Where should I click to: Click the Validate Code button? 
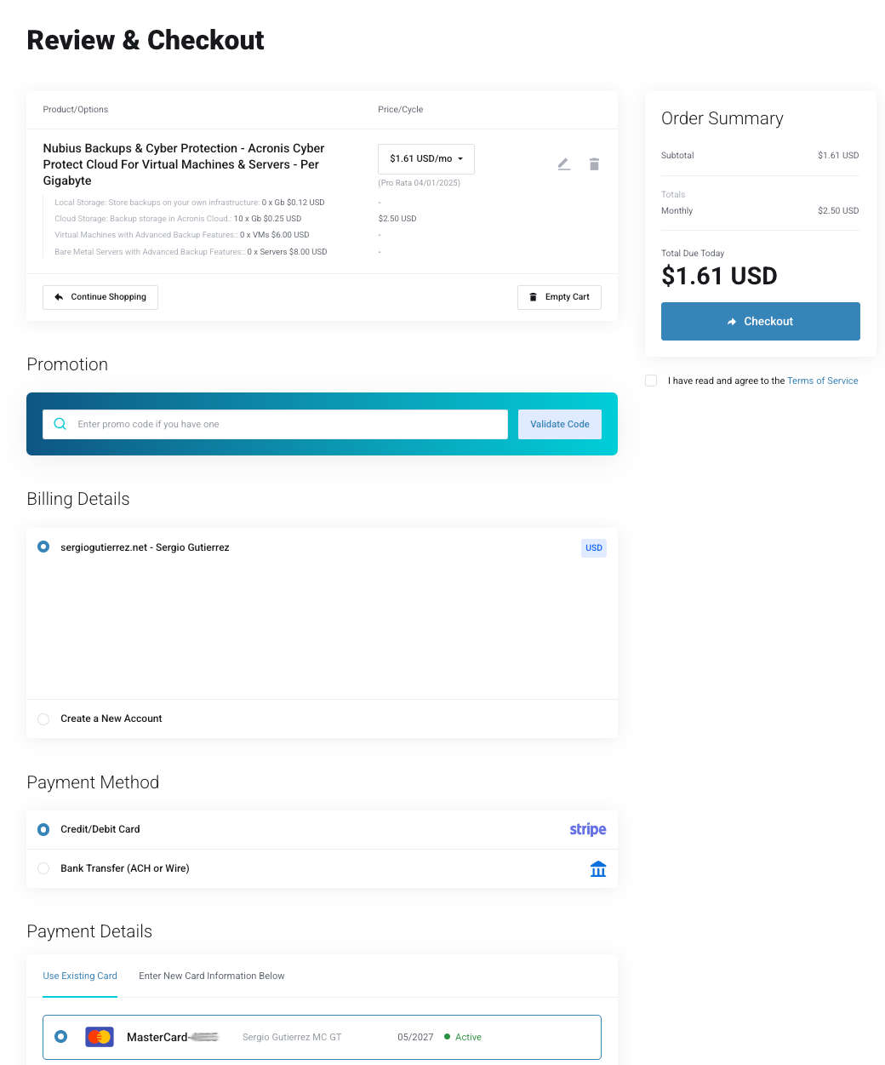click(x=560, y=424)
